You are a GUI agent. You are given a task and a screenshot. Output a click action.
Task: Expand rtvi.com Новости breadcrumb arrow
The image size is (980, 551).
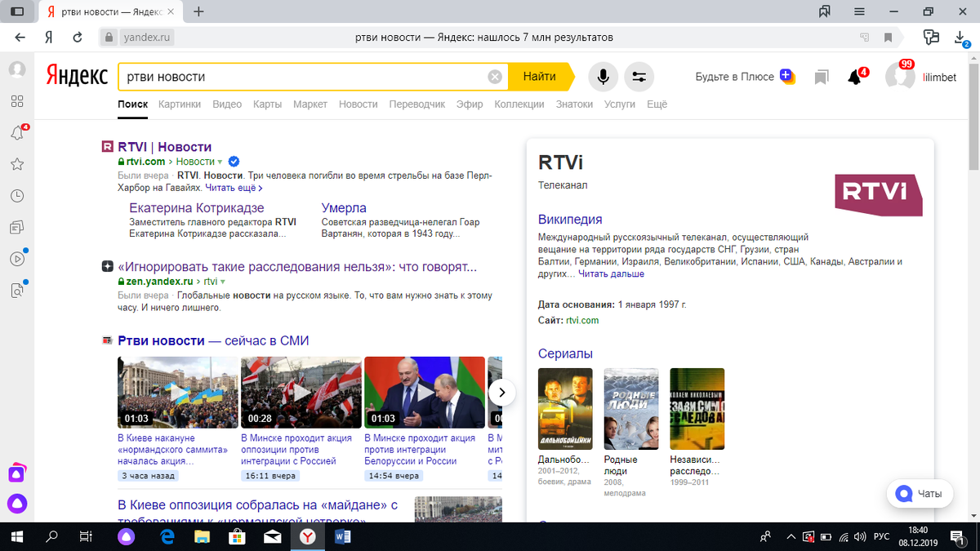click(220, 162)
